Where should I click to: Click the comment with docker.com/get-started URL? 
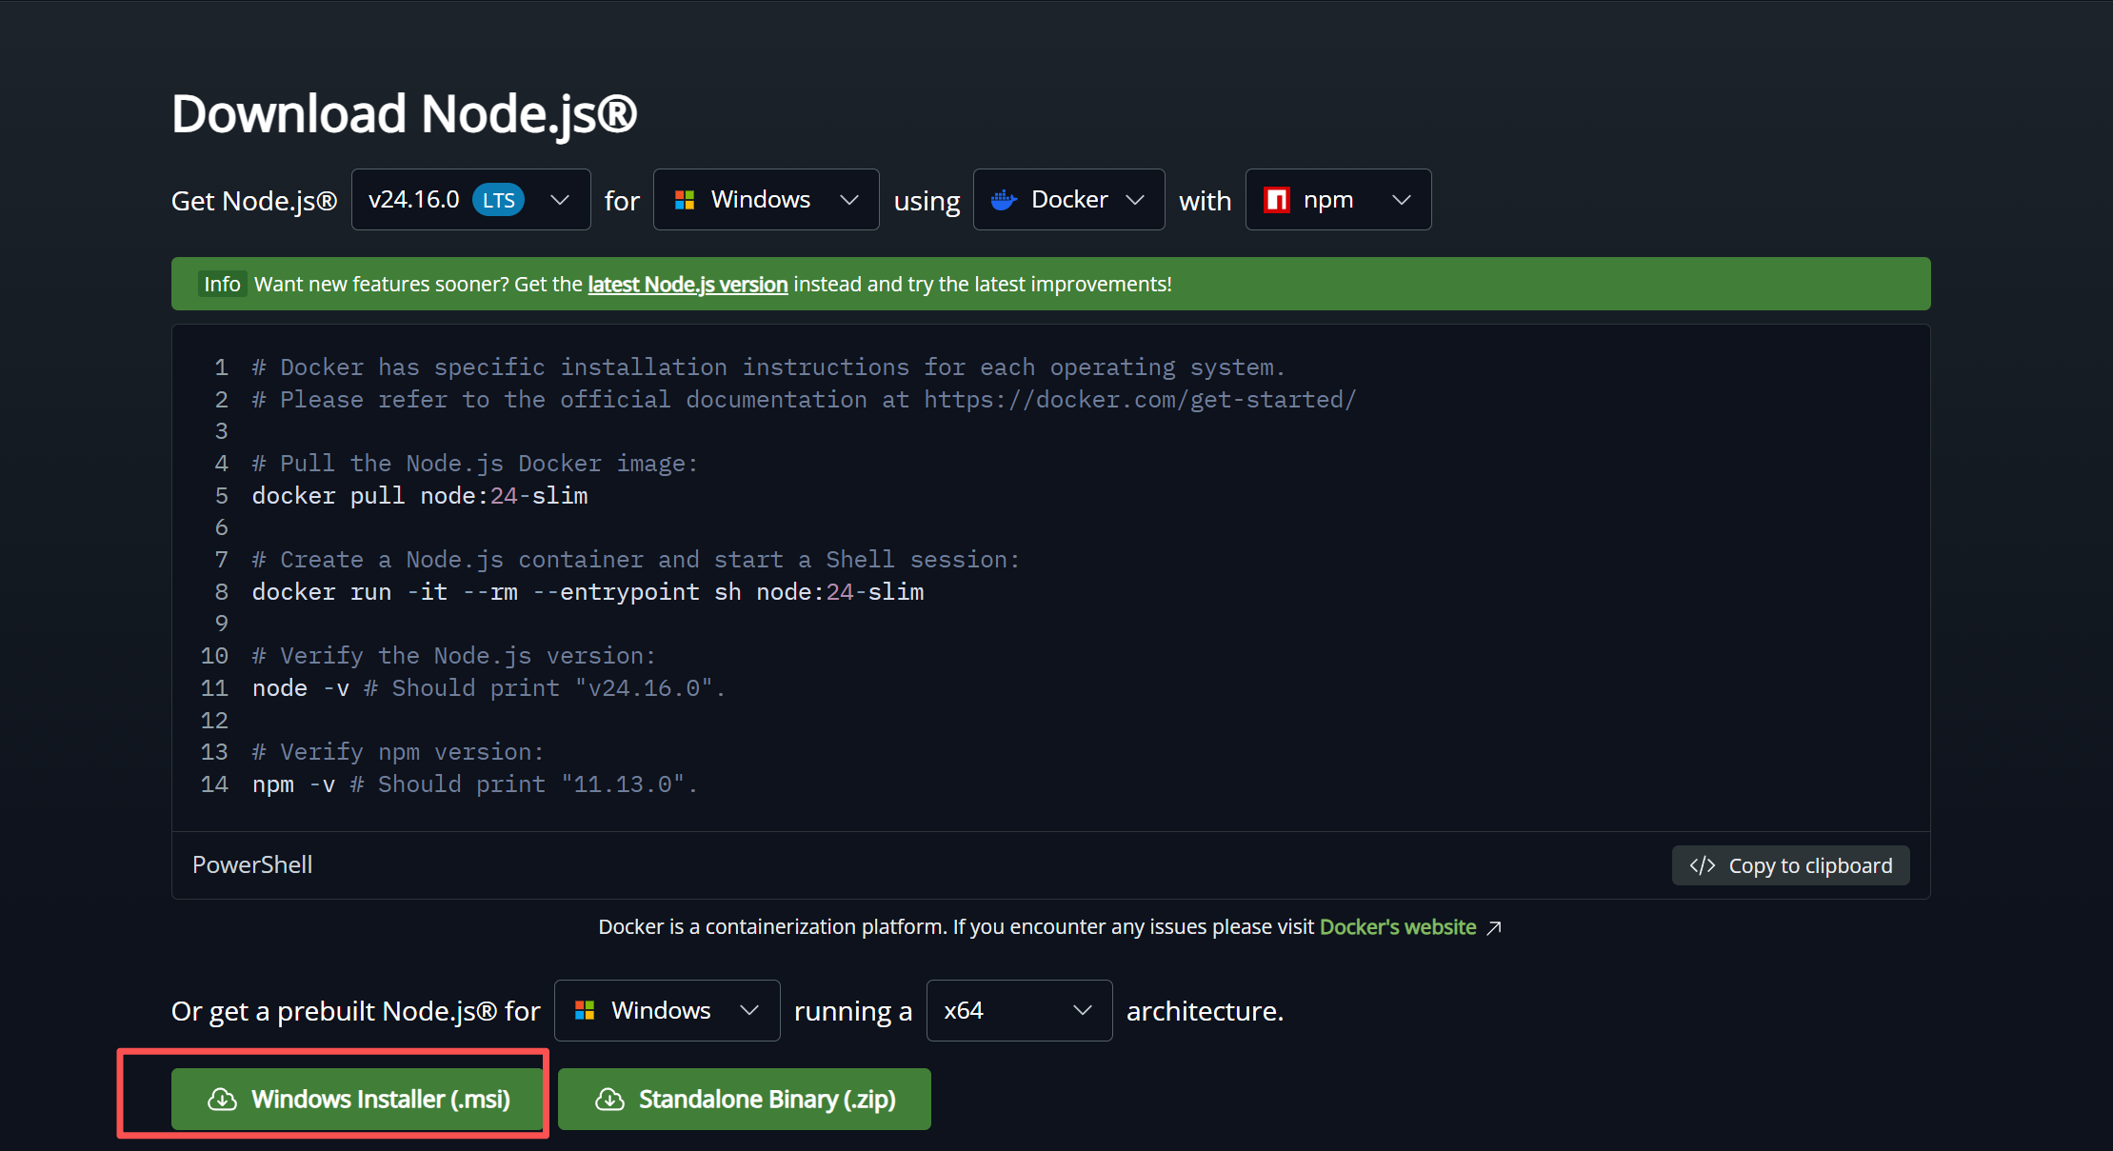pyautogui.click(x=804, y=400)
